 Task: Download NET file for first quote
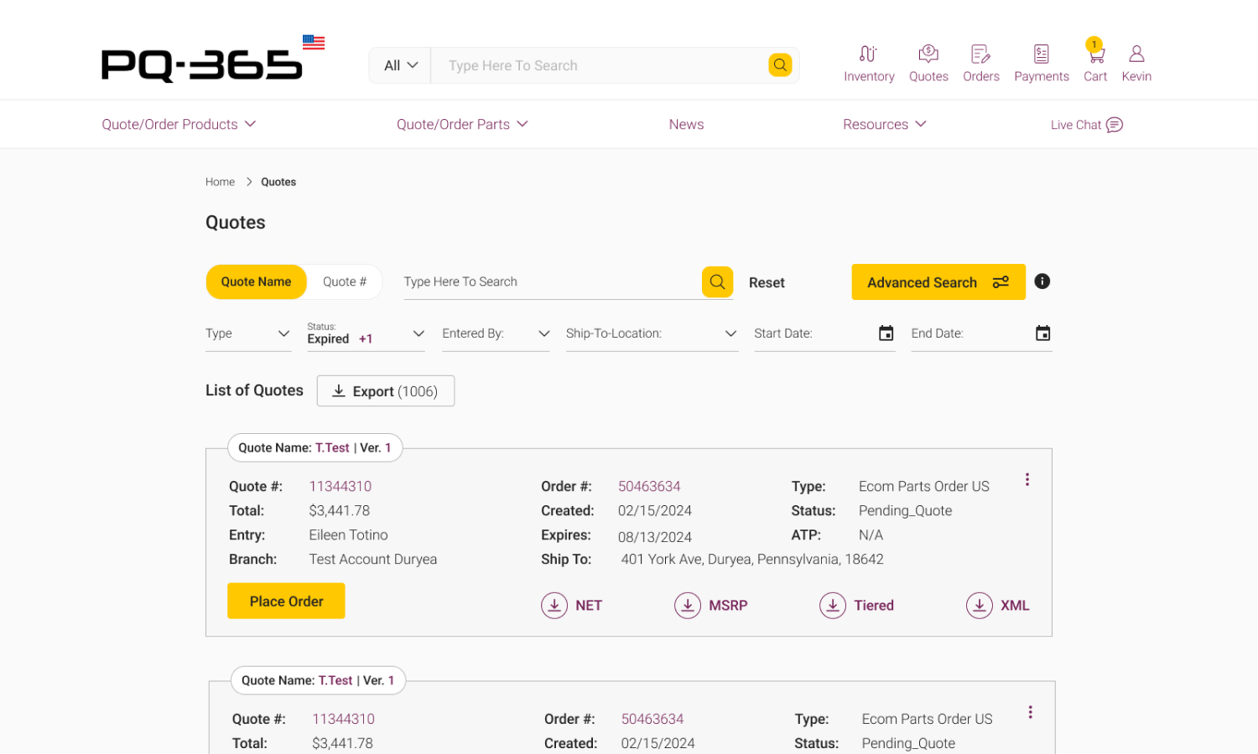click(x=572, y=605)
